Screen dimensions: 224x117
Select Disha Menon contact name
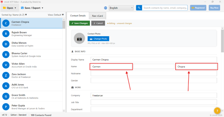19,43
